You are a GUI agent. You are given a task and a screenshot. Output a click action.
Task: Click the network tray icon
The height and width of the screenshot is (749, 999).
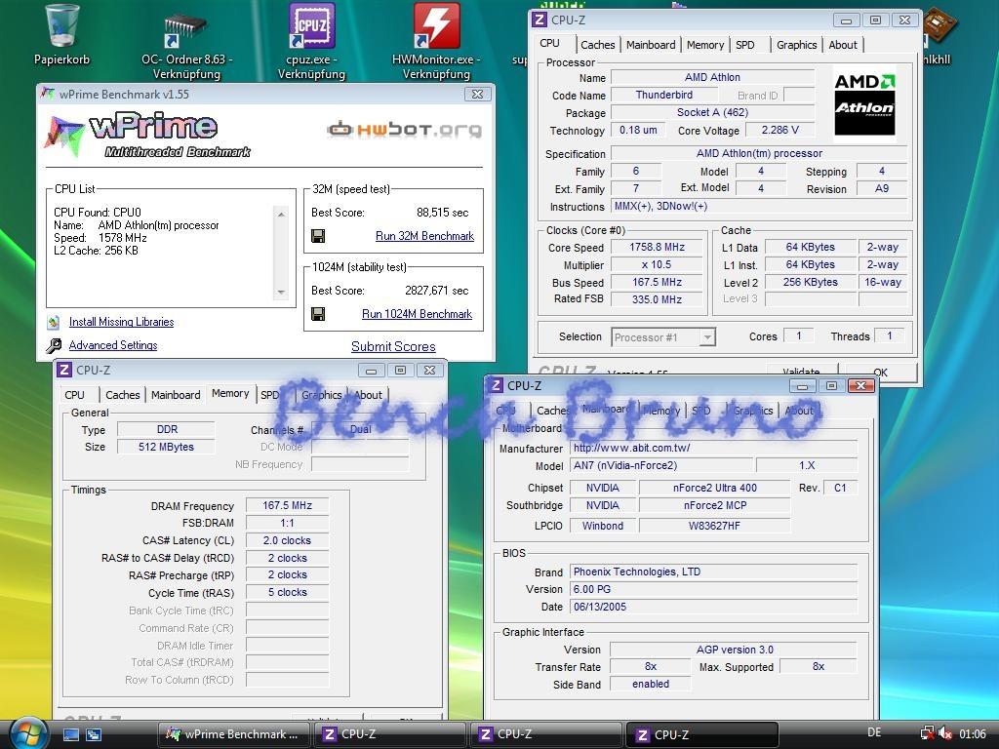coord(928,734)
